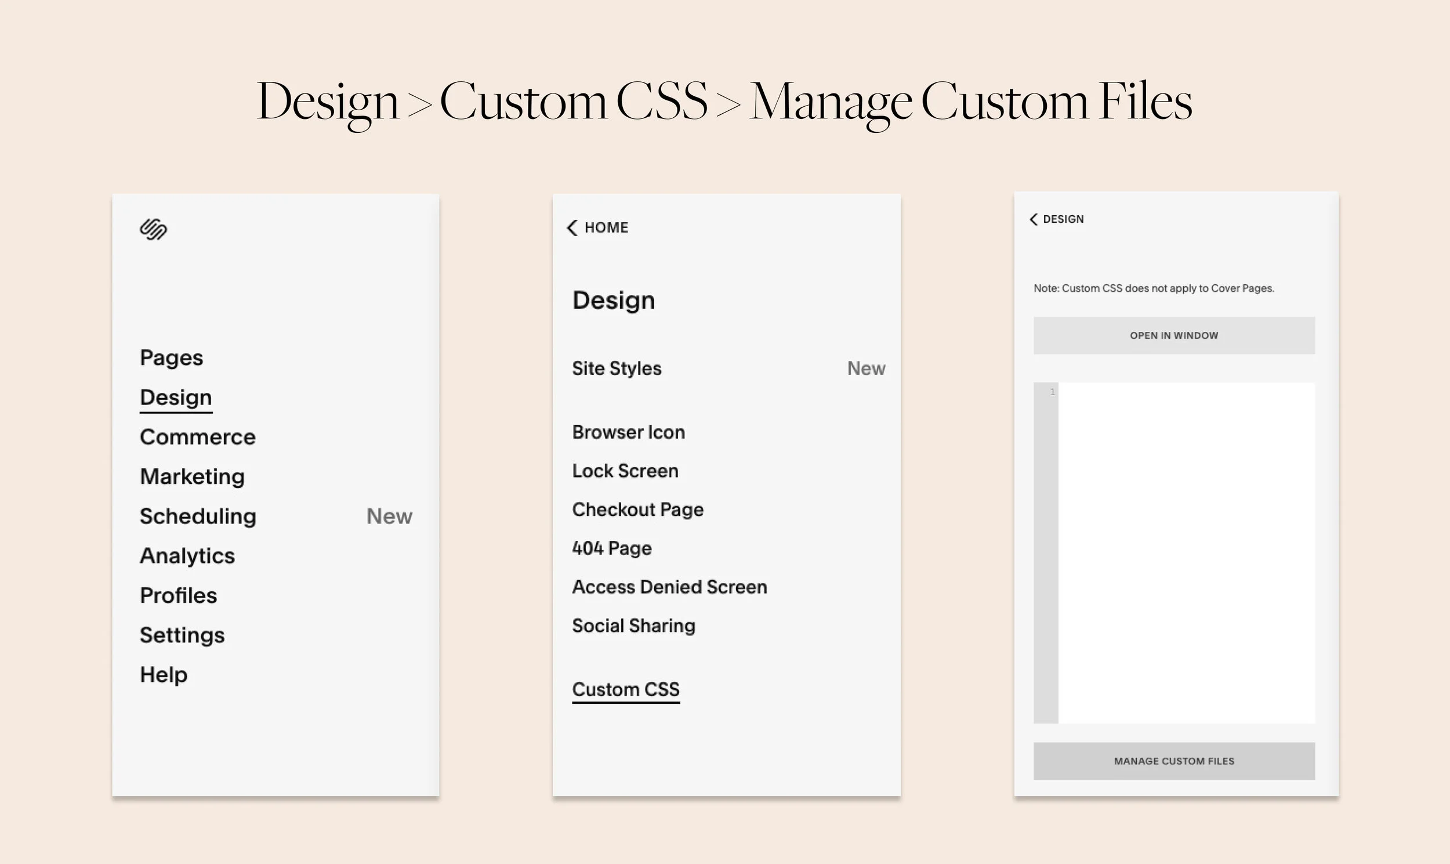Click the back chevron next to HOME
The width and height of the screenshot is (1450, 864).
(572, 227)
